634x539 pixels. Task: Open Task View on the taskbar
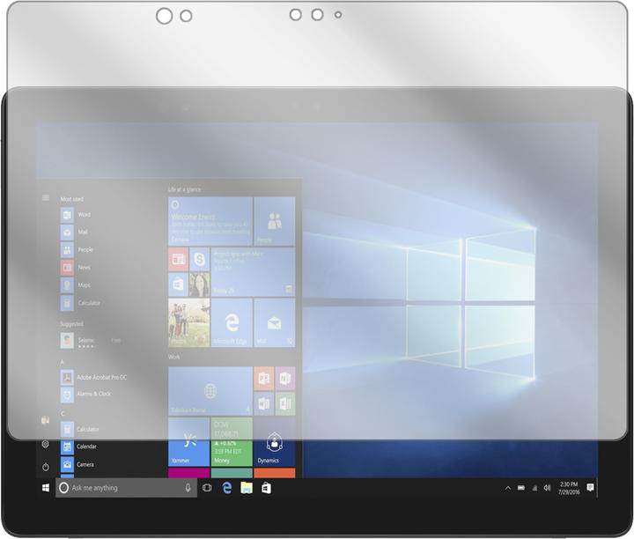(x=207, y=488)
